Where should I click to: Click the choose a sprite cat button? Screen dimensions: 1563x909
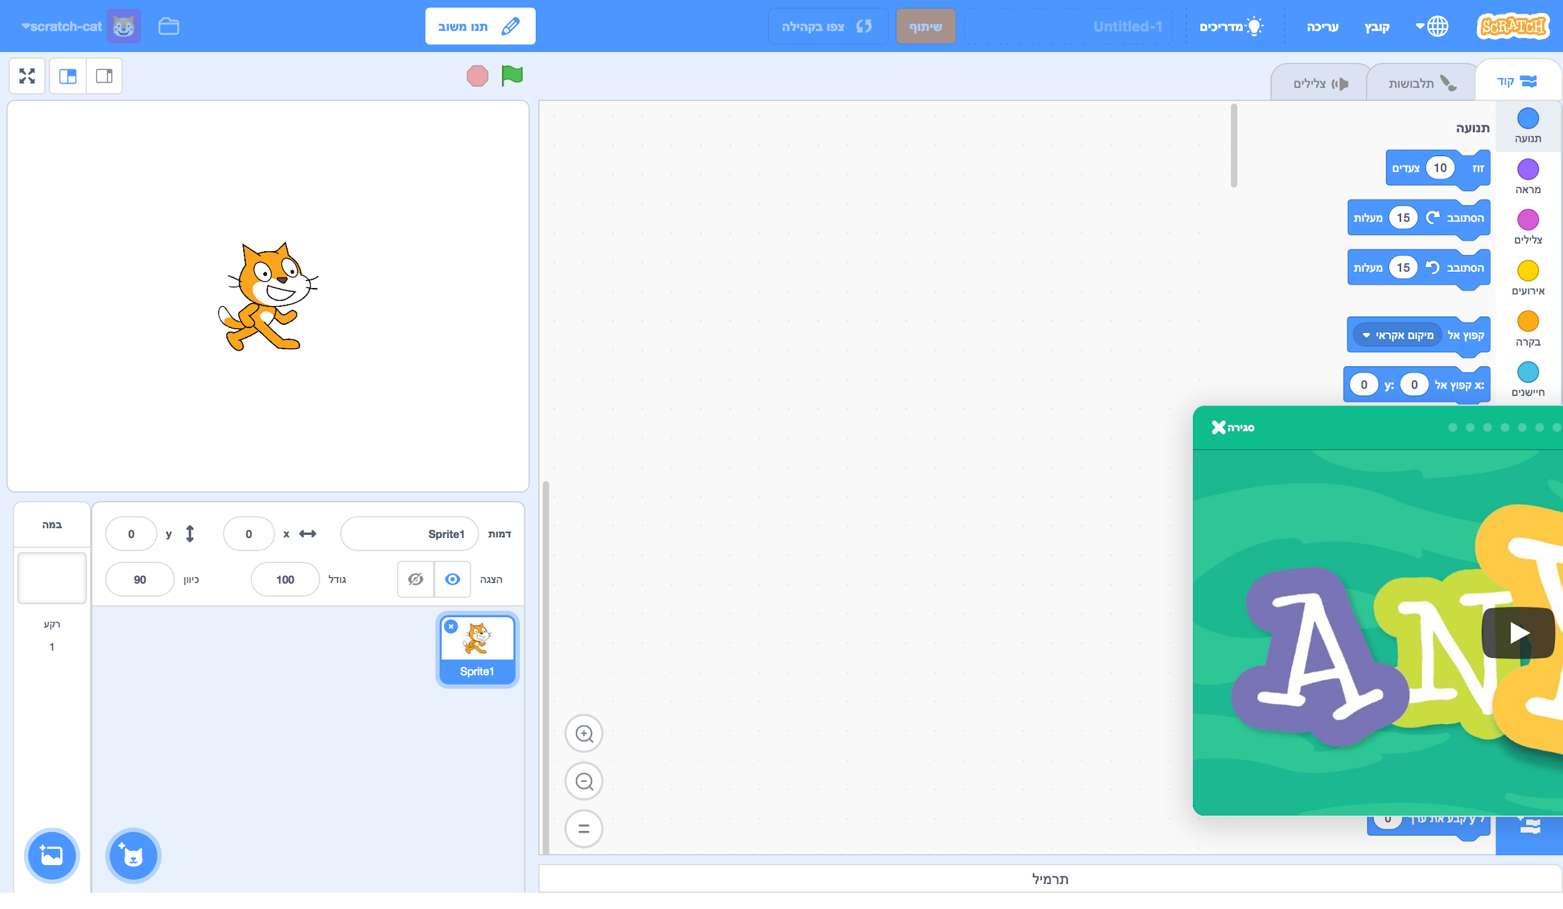coord(133,855)
